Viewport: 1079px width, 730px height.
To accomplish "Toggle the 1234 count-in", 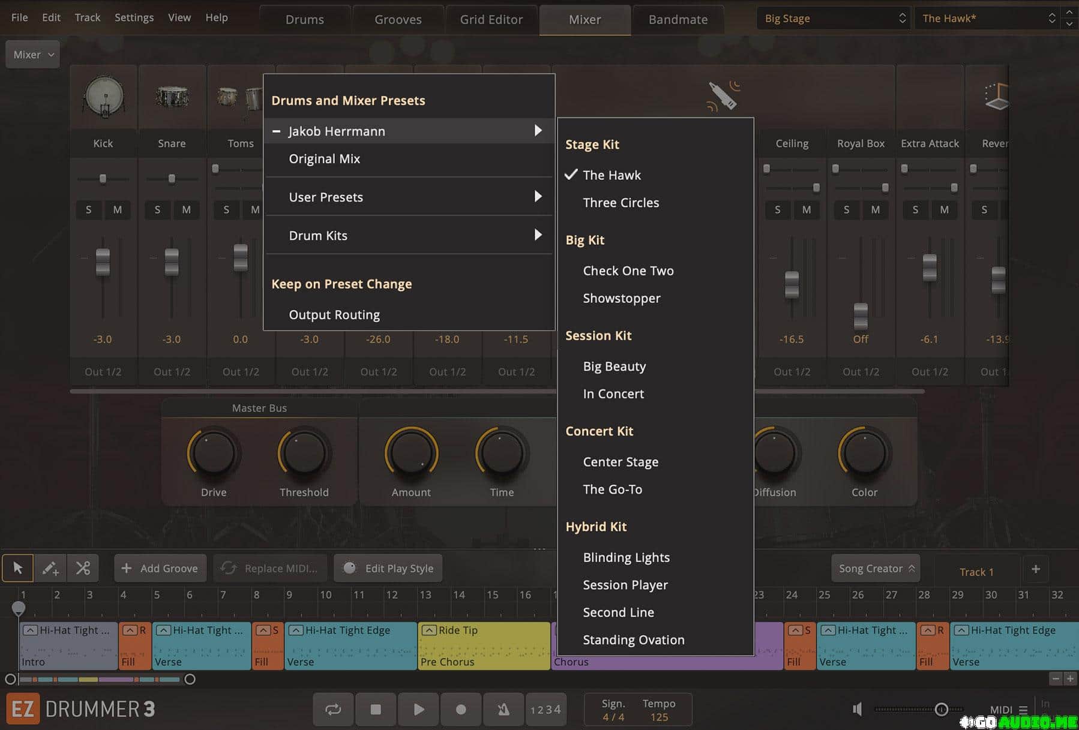I will pyautogui.click(x=546, y=710).
